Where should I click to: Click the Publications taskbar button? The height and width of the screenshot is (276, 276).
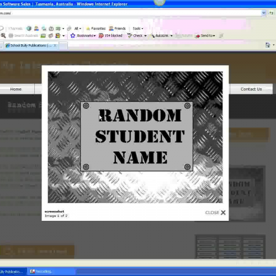point(13,272)
